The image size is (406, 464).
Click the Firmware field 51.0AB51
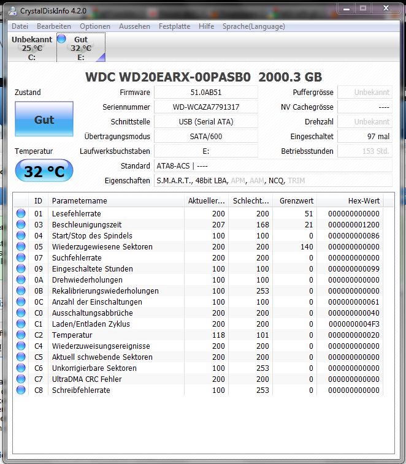pyautogui.click(x=206, y=93)
